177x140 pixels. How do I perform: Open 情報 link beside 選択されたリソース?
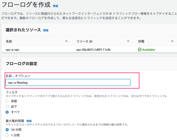click(46, 30)
